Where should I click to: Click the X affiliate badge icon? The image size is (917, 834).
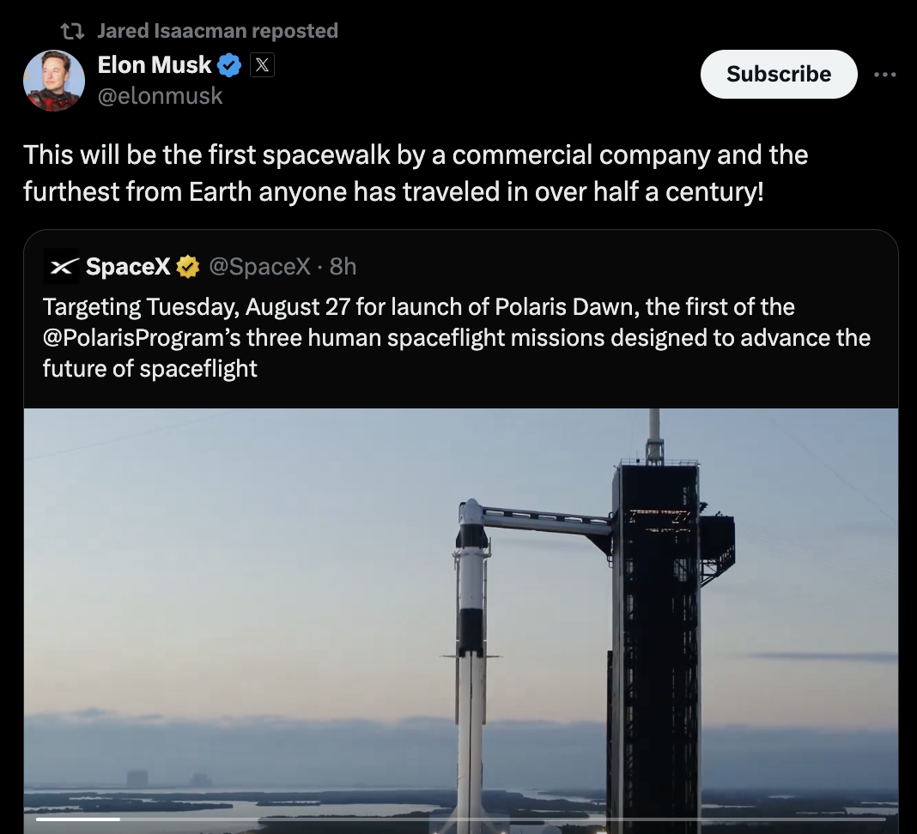pyautogui.click(x=262, y=65)
